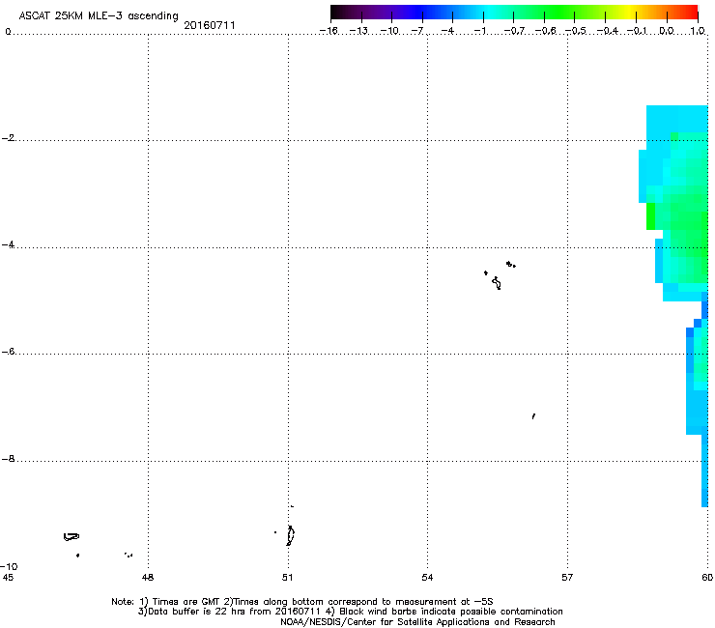Select the "NOAA/NESDIS/Center for Satellite Applications and Research" credit
The height and width of the screenshot is (628, 715).
(417, 622)
